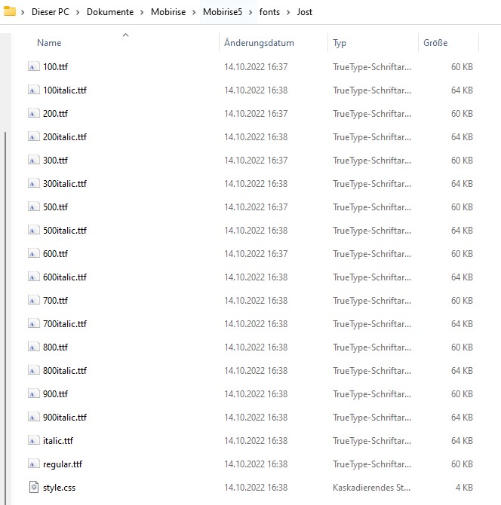The image size is (501, 505).
Task: Click the file icon of 200italic.ttf
Action: pyautogui.click(x=33, y=137)
